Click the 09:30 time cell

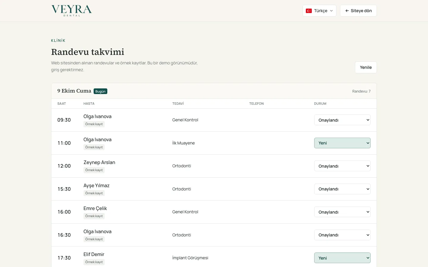(64, 120)
